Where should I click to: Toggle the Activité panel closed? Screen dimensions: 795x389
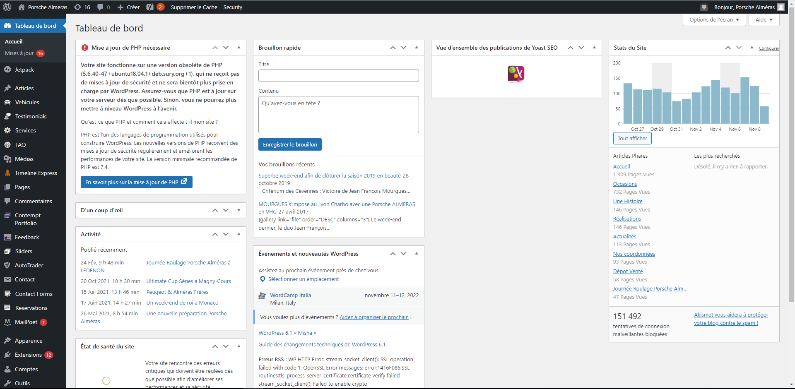(x=239, y=234)
